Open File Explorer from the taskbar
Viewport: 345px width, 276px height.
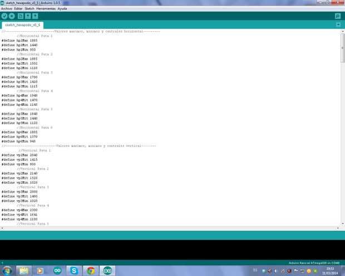(24, 270)
